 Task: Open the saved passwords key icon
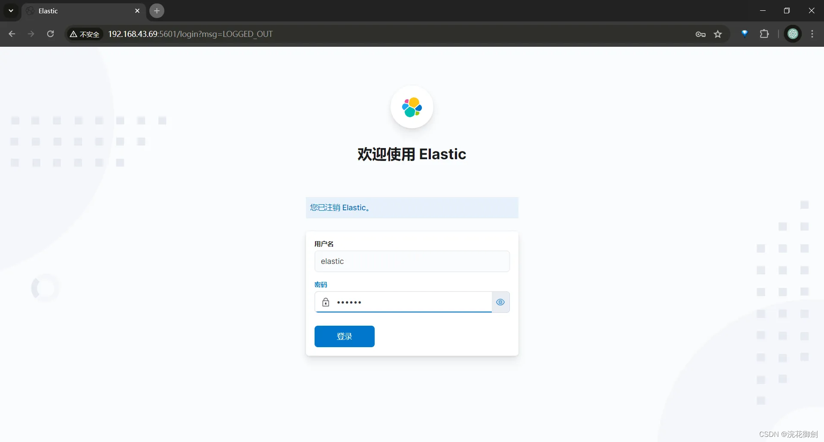pos(700,34)
